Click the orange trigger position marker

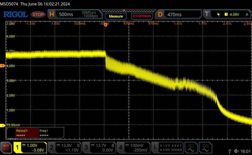click(x=106, y=25)
